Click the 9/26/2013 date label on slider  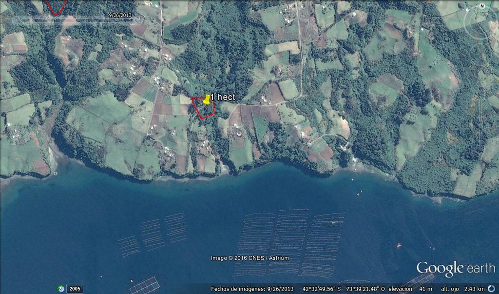pyautogui.click(x=120, y=15)
